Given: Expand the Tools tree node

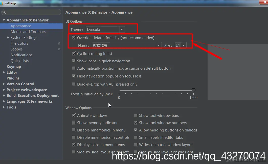Looking at the screenshot, I should [x=4, y=107].
